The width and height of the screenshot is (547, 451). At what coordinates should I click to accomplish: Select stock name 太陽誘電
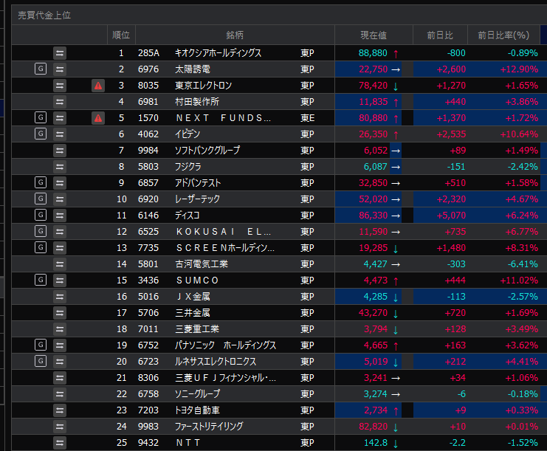coord(193,69)
